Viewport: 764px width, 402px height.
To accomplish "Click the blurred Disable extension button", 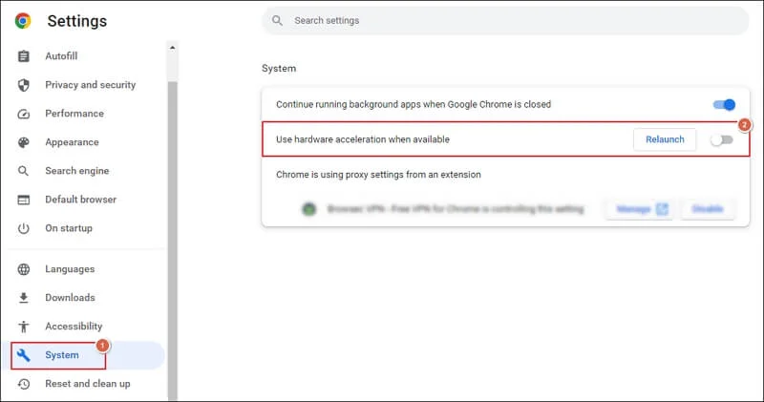I will [x=708, y=209].
